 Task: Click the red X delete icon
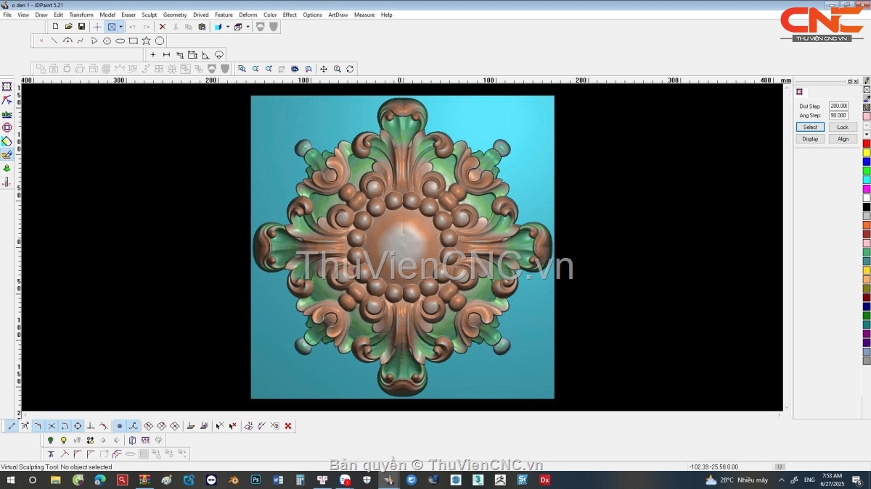tap(162, 27)
